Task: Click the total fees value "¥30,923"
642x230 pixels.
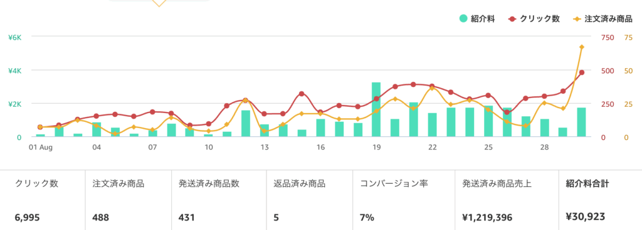Action: [586, 217]
